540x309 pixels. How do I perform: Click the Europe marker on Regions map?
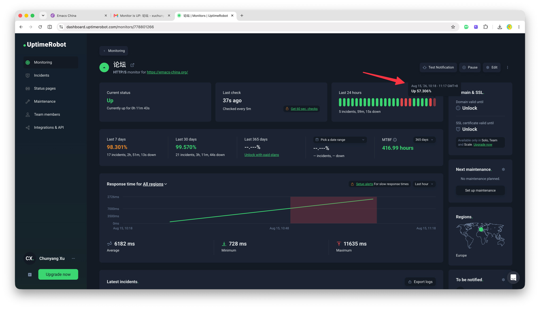(481, 229)
